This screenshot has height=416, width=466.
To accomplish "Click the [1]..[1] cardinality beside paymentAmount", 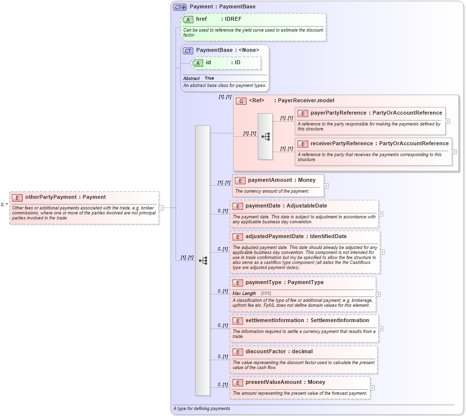I will coord(224,182).
